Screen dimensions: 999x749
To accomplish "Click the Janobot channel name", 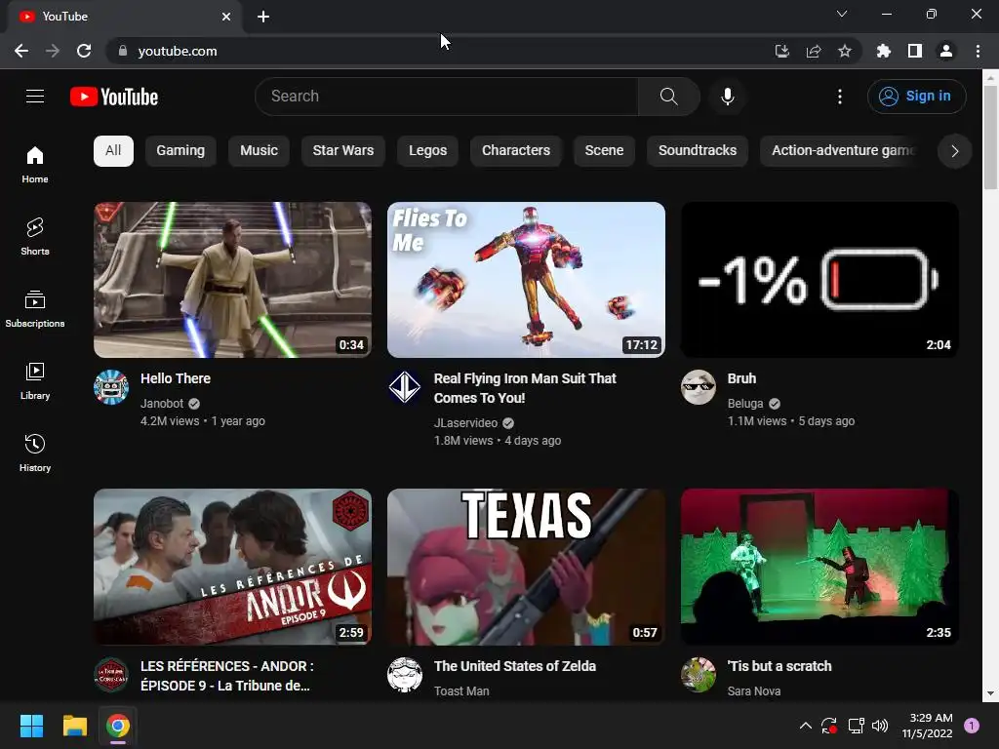I will 162,403.
